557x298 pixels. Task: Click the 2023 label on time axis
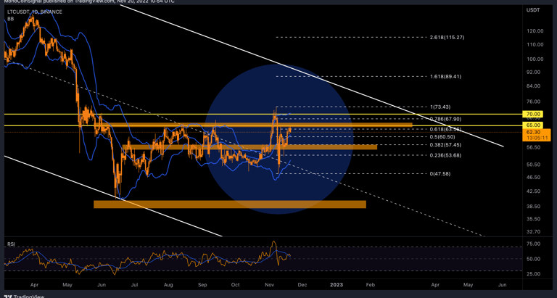(x=337, y=285)
